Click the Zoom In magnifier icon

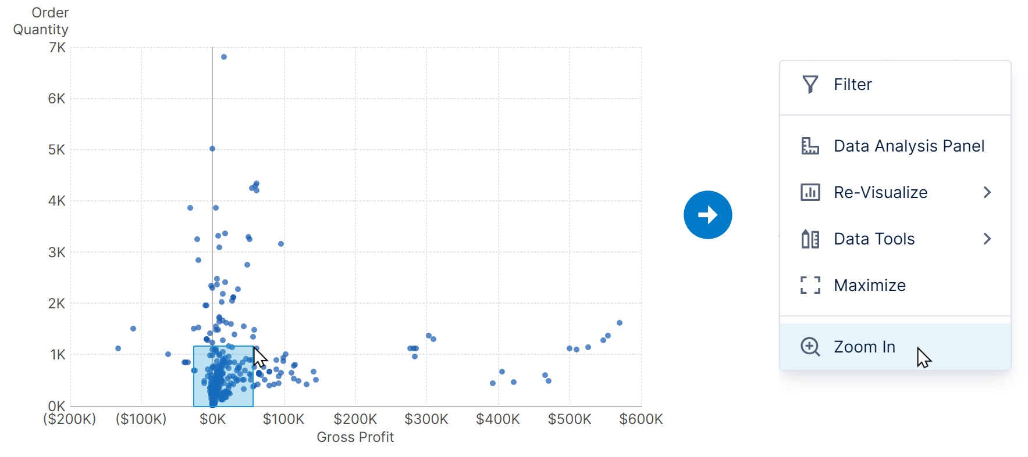pyautogui.click(x=810, y=347)
